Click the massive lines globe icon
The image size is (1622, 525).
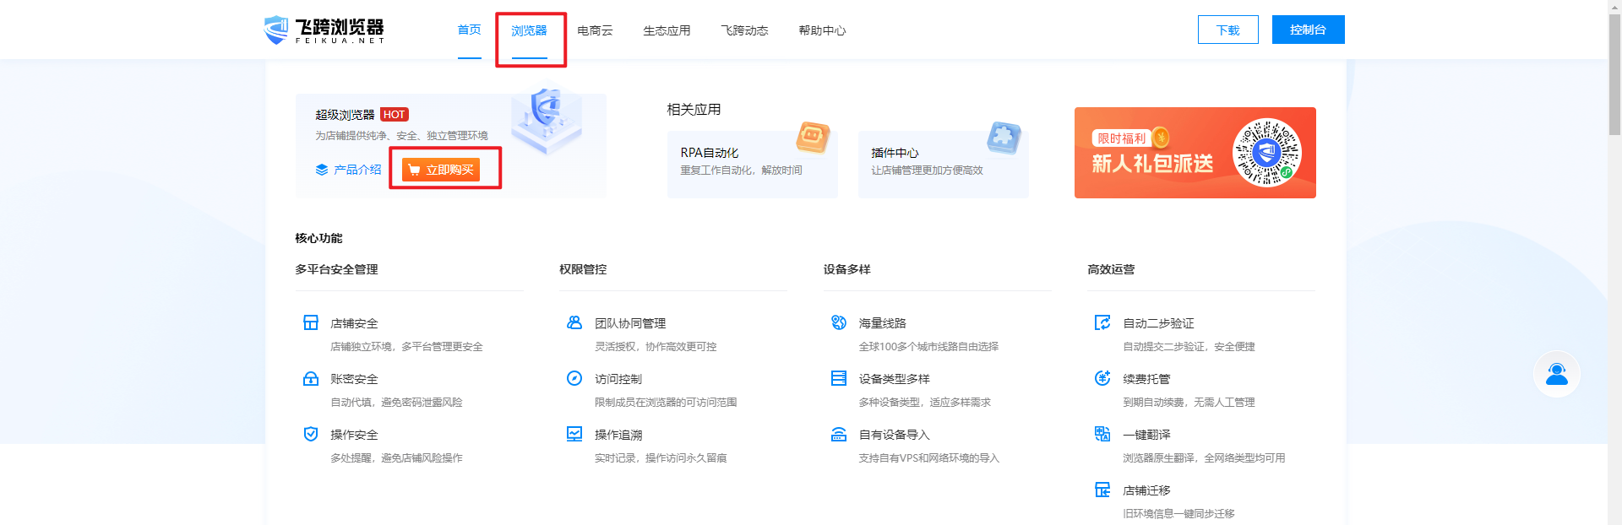click(x=839, y=322)
